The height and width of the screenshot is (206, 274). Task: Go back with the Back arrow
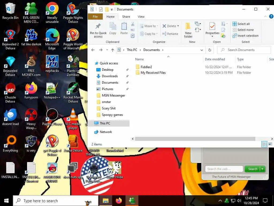[93, 50]
